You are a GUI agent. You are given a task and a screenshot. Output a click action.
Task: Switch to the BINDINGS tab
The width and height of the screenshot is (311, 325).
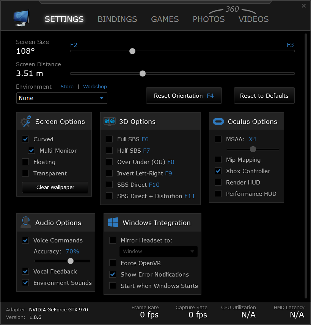[117, 19]
